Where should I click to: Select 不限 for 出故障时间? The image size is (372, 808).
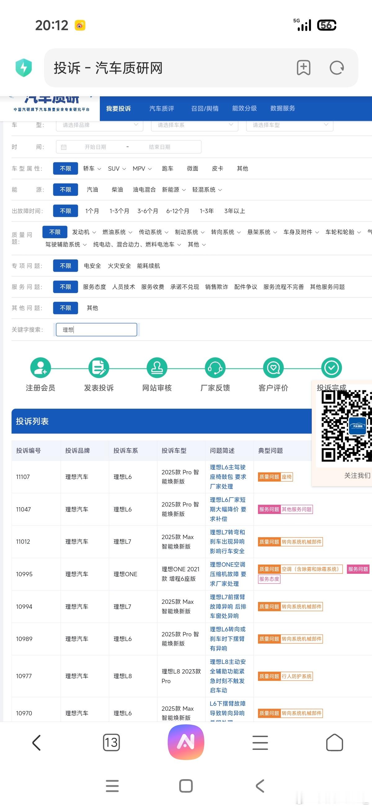click(65, 211)
